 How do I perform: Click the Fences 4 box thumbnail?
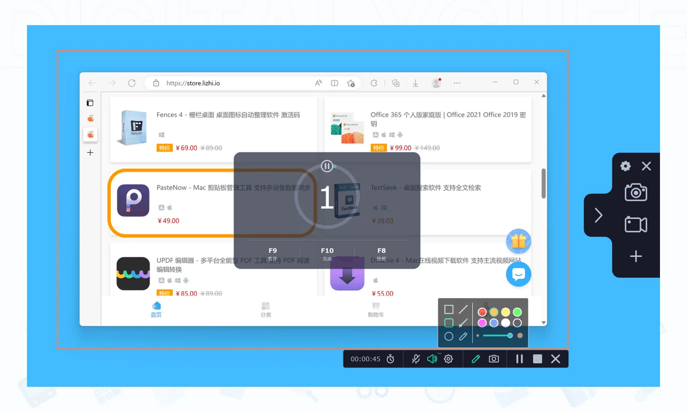[x=132, y=127]
